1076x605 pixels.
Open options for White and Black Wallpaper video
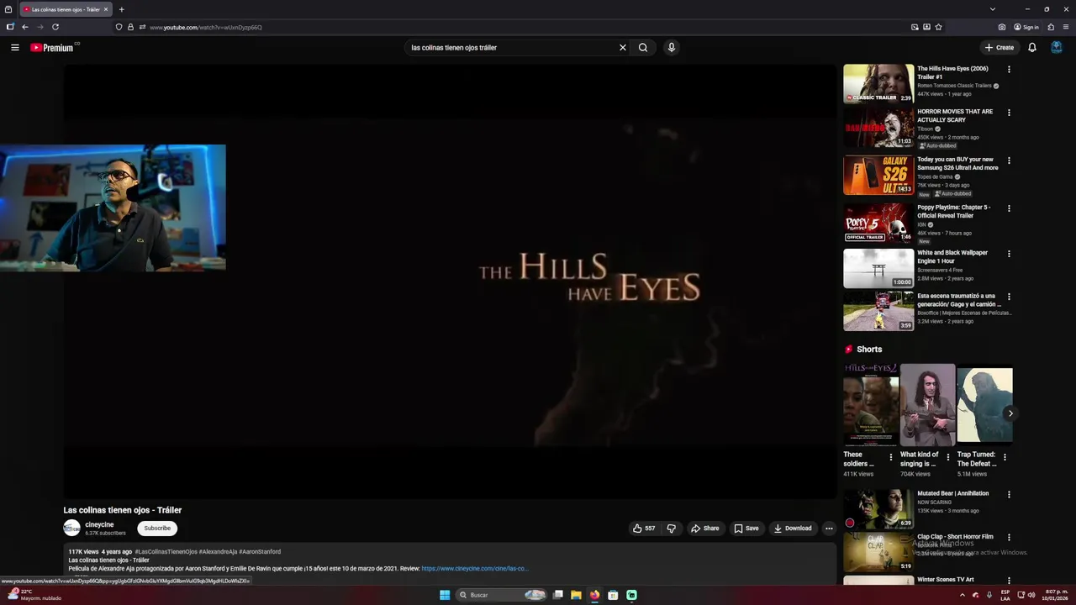tap(1009, 254)
